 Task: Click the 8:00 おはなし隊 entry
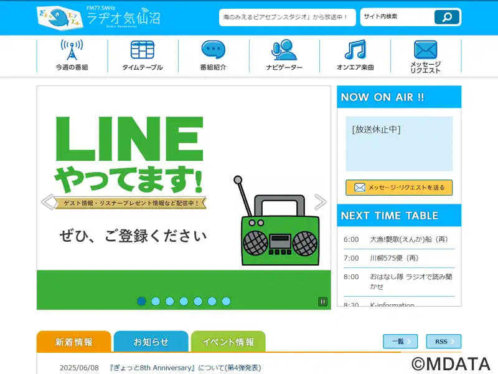coord(399,282)
